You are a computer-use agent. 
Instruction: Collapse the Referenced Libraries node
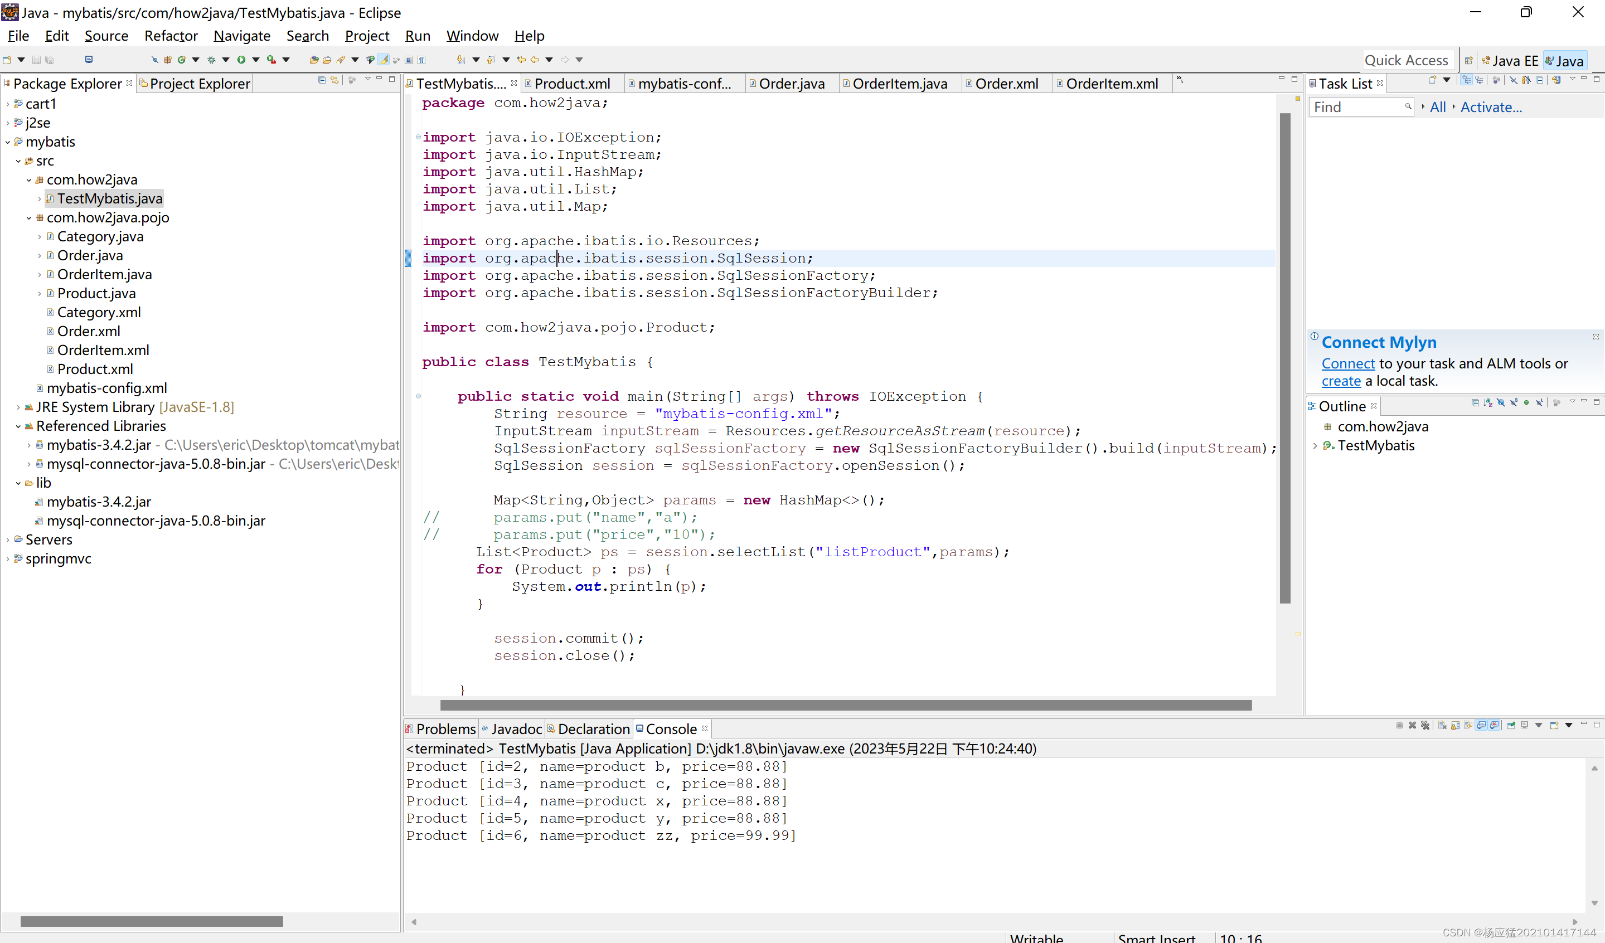tap(18, 426)
